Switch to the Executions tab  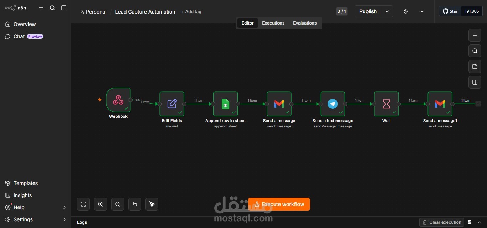(x=273, y=23)
